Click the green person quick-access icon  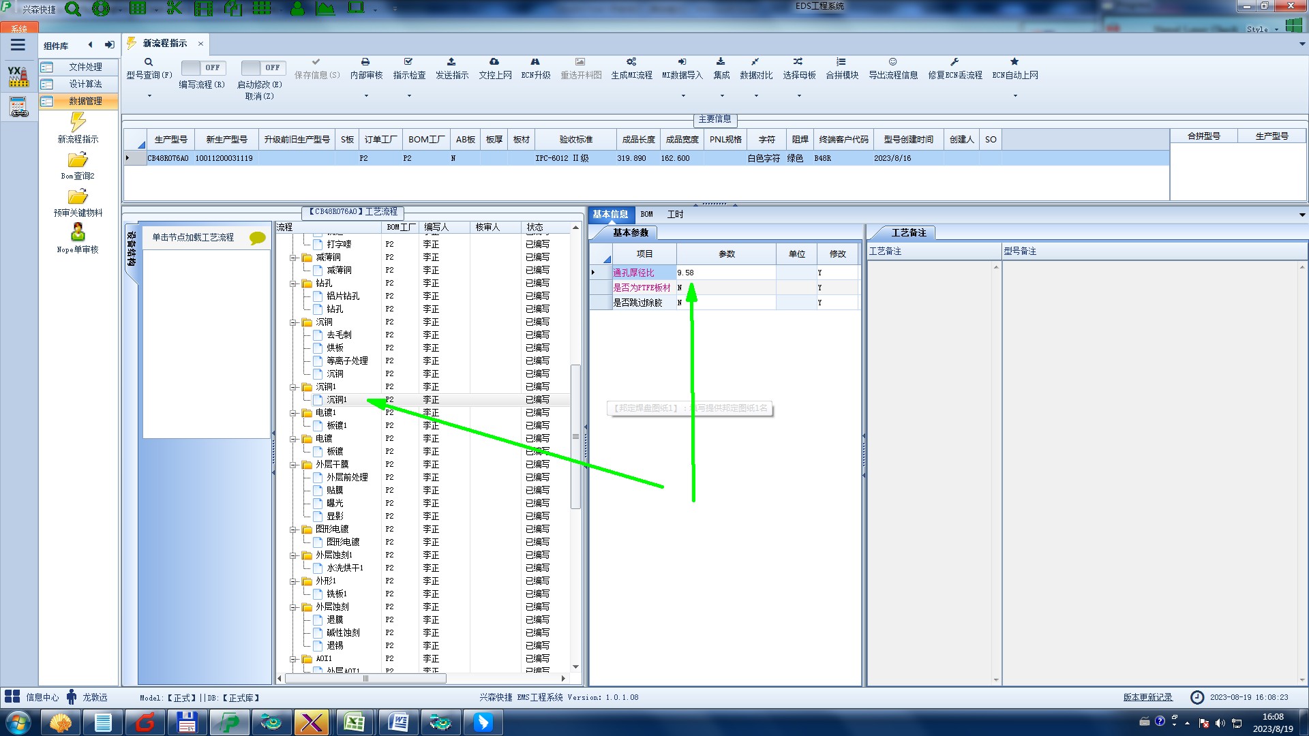(x=298, y=9)
